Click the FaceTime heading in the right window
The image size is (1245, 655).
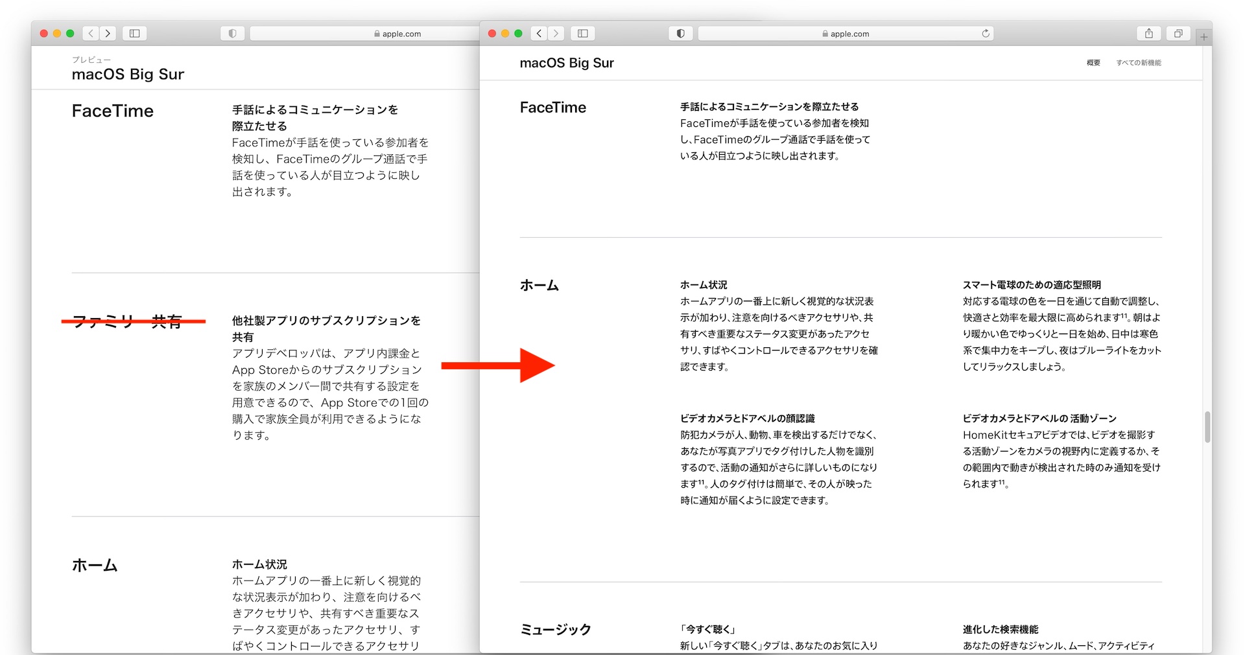(553, 108)
